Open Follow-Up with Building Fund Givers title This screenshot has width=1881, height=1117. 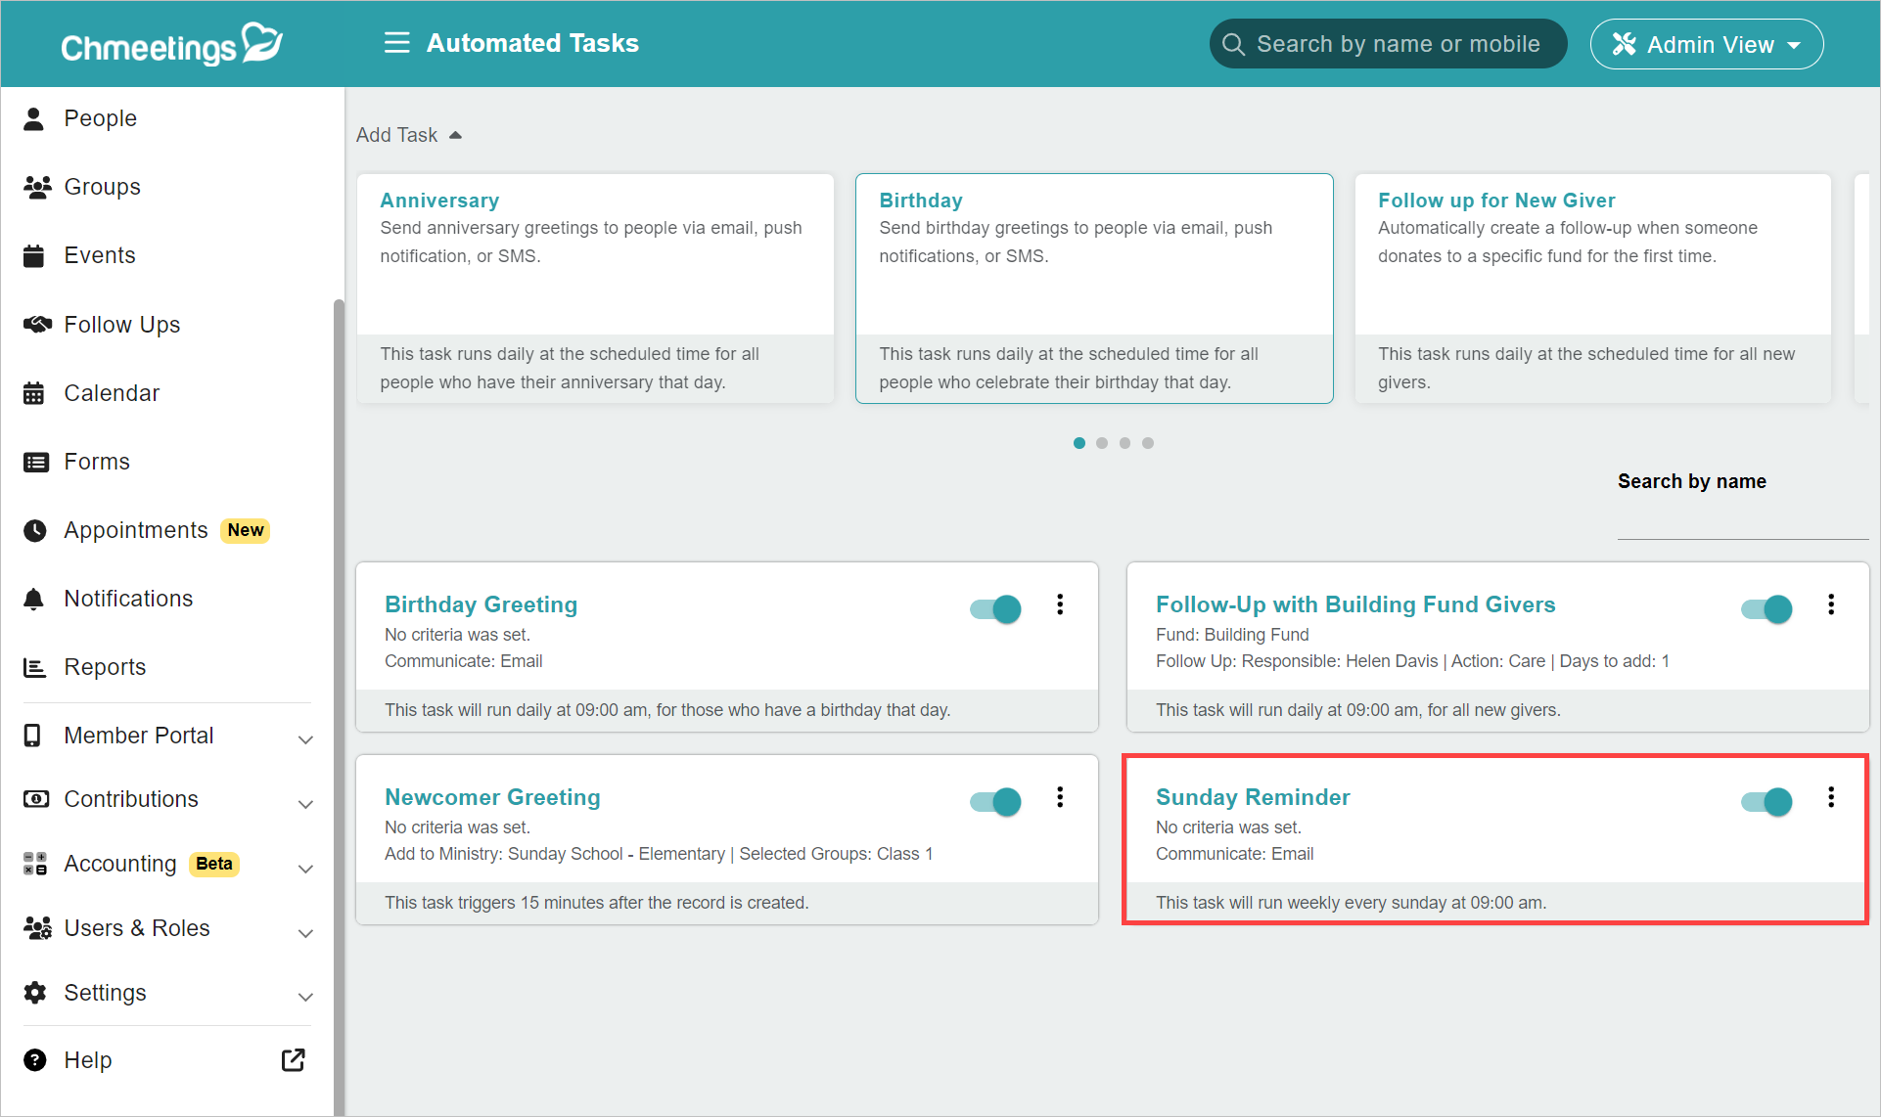click(1355, 604)
